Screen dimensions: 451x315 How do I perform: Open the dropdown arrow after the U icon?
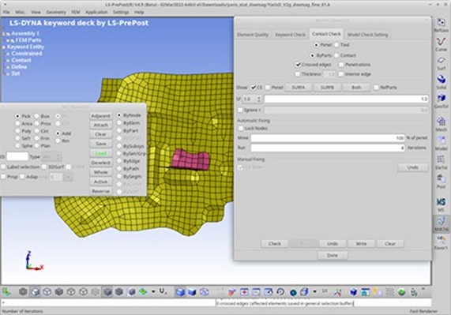coord(153,292)
